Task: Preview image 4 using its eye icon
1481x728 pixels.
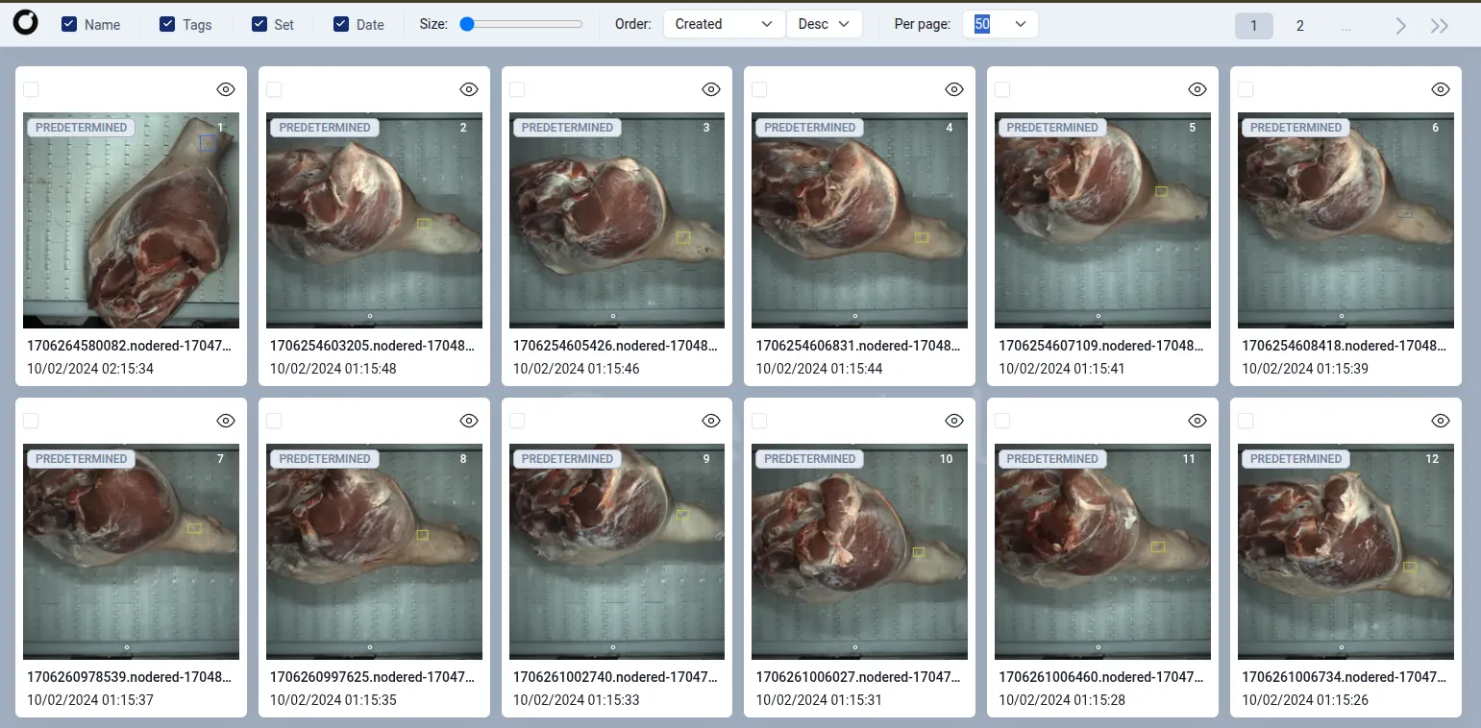Action: (x=954, y=89)
